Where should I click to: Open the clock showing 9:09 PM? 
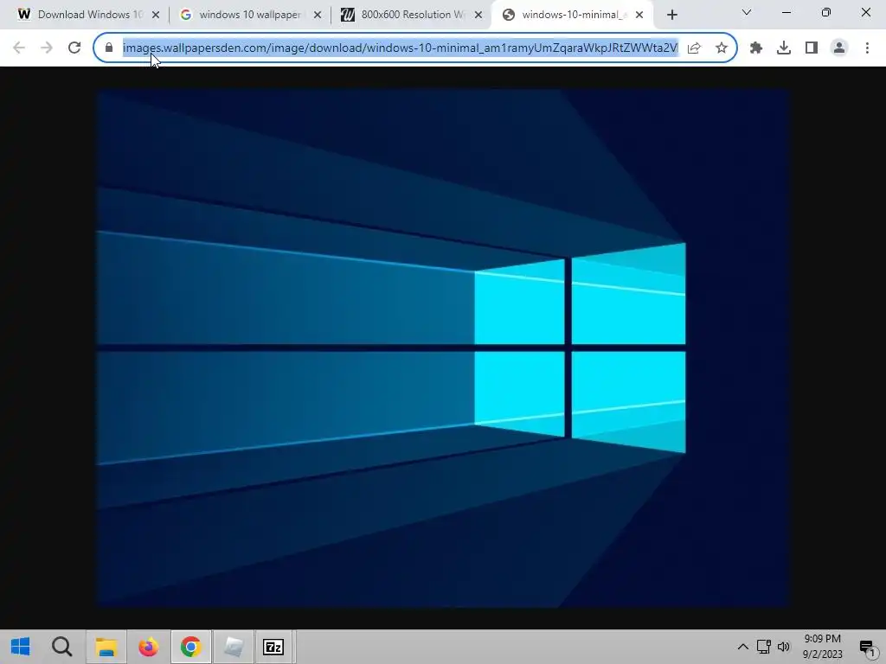point(823,647)
